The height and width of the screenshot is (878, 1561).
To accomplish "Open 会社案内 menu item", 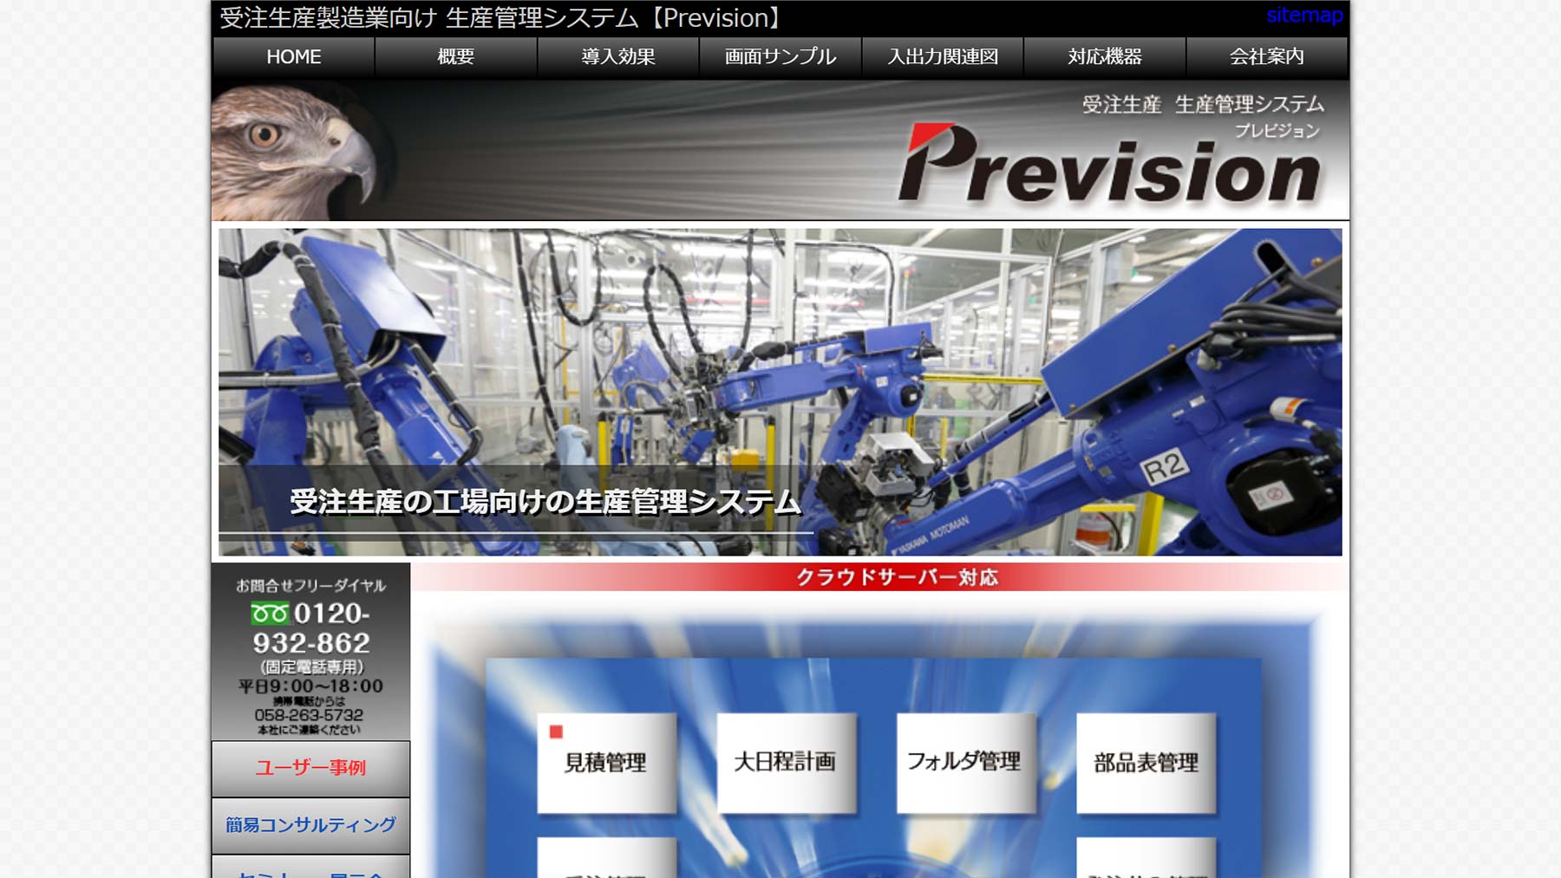I will click(1267, 57).
